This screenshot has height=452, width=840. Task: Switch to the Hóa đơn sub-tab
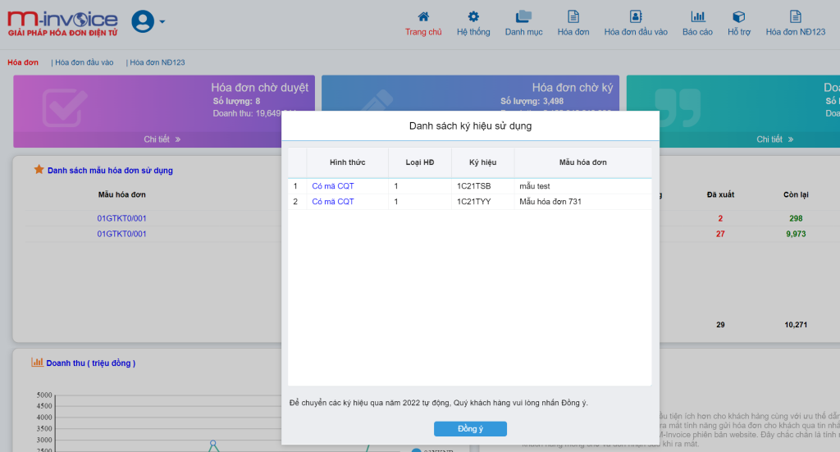(23, 62)
